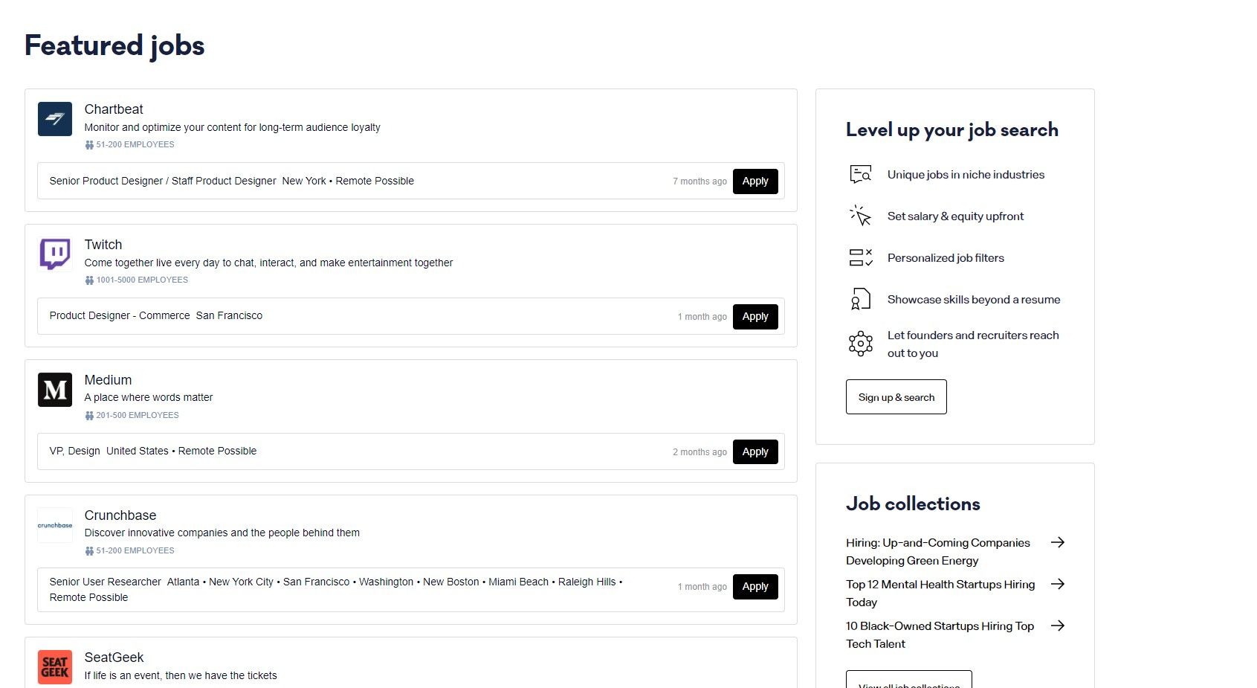Click arrow beside Up-and-Coming Green Energy collection
Screen dimensions: 1257x688
click(x=1058, y=542)
